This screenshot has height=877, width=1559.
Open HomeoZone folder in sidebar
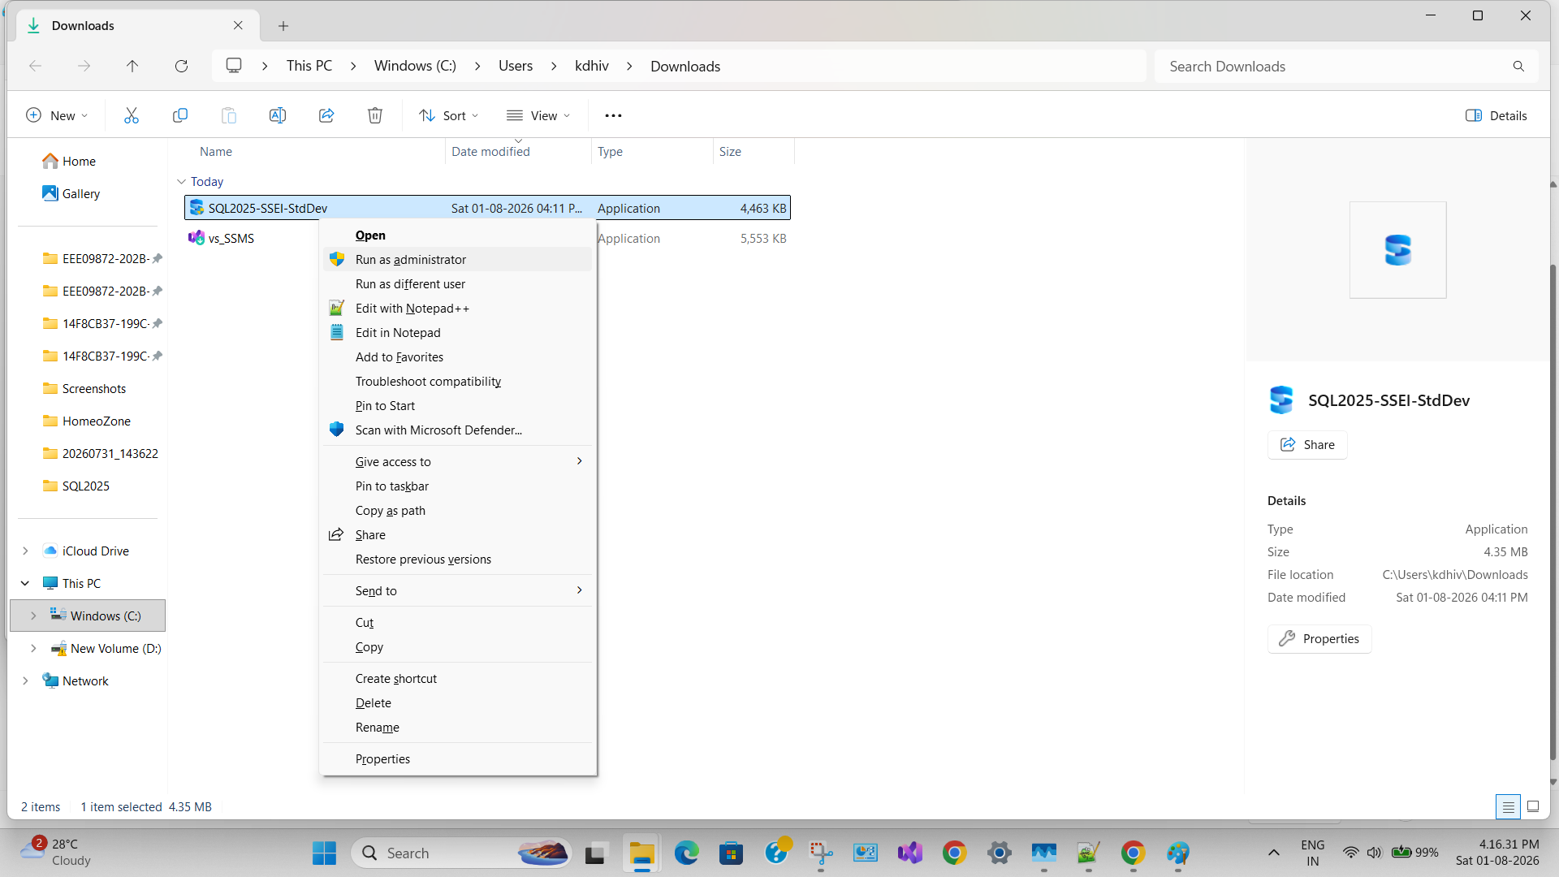pos(96,421)
